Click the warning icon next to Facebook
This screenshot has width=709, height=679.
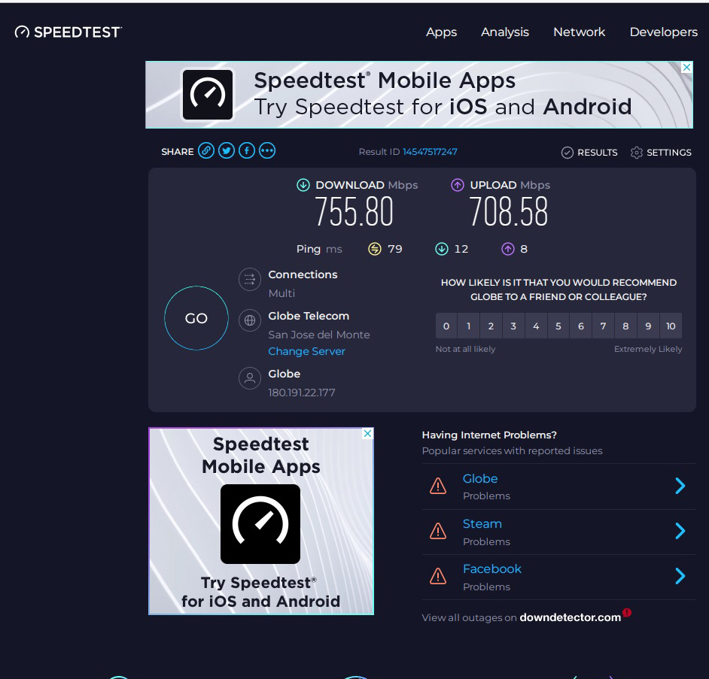tap(438, 577)
